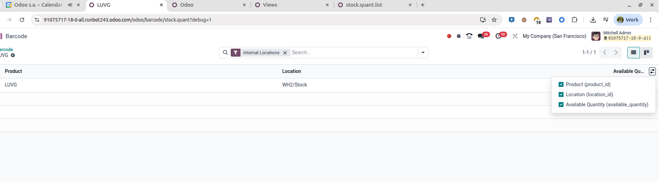This screenshot has width=659, height=182.
Task: Switch to stock.quant.list browser tab
Action: 364,5
